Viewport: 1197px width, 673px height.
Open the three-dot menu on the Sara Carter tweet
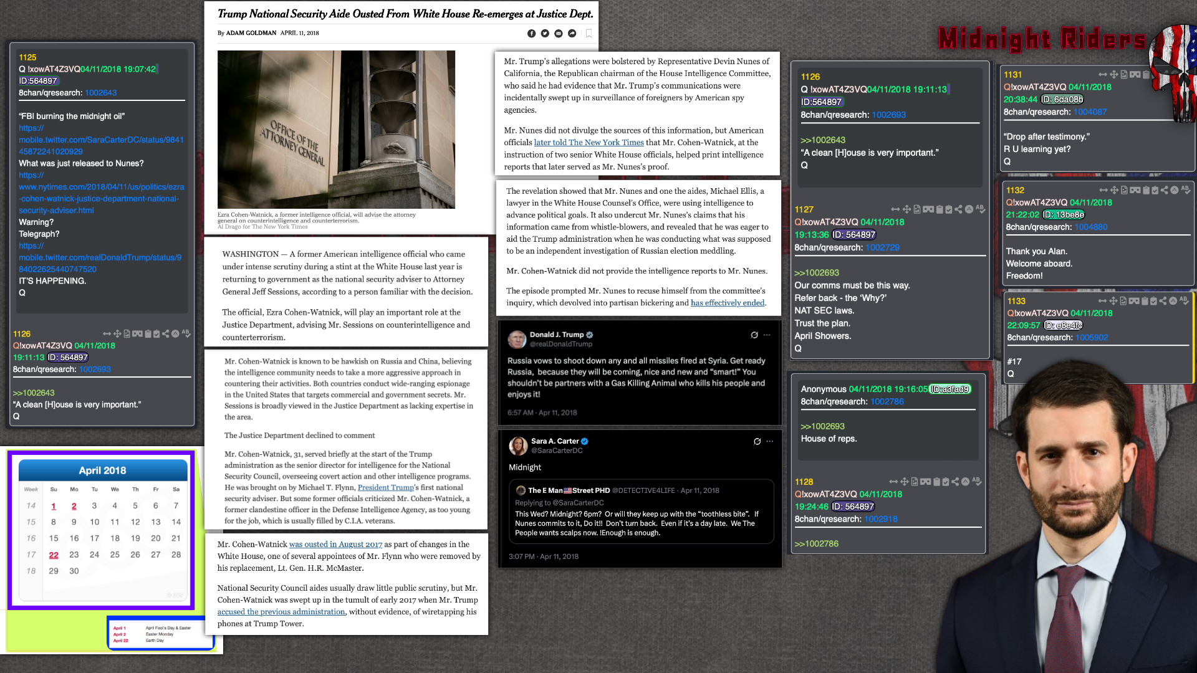[770, 442]
